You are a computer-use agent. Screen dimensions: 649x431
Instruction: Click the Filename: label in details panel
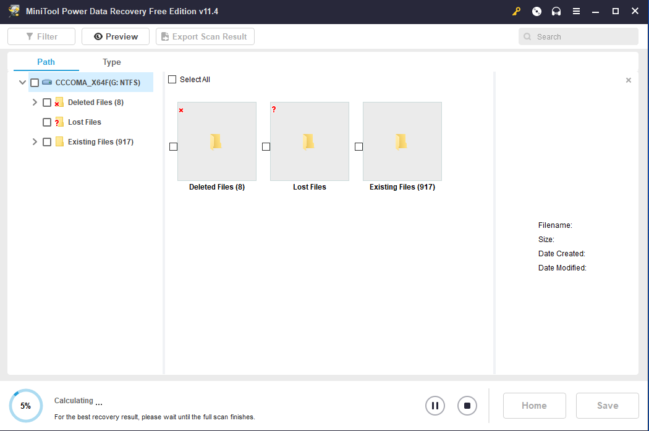click(x=555, y=225)
